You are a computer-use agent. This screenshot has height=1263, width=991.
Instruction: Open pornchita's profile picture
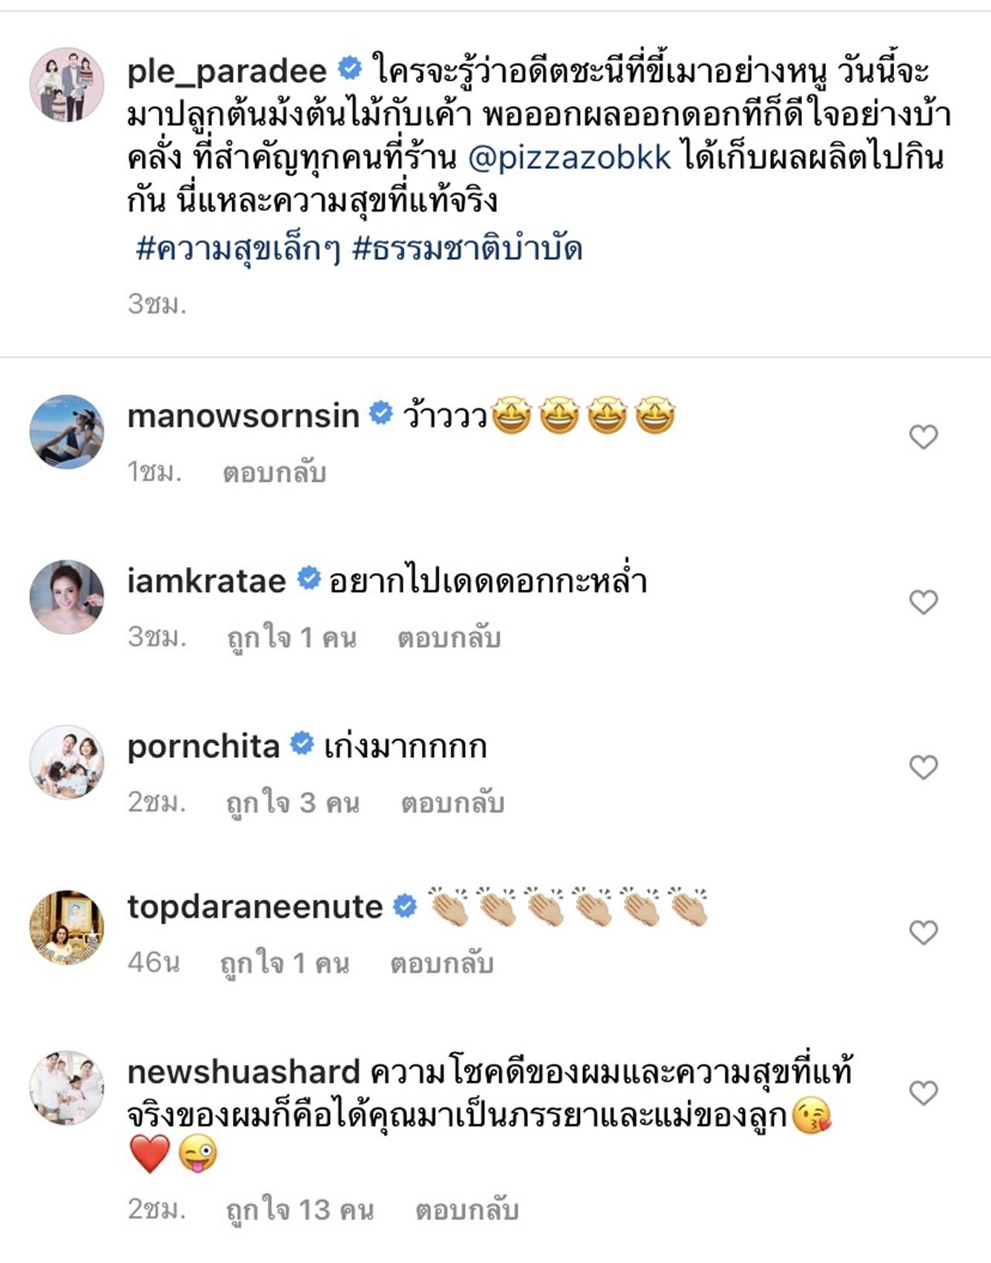tap(67, 762)
